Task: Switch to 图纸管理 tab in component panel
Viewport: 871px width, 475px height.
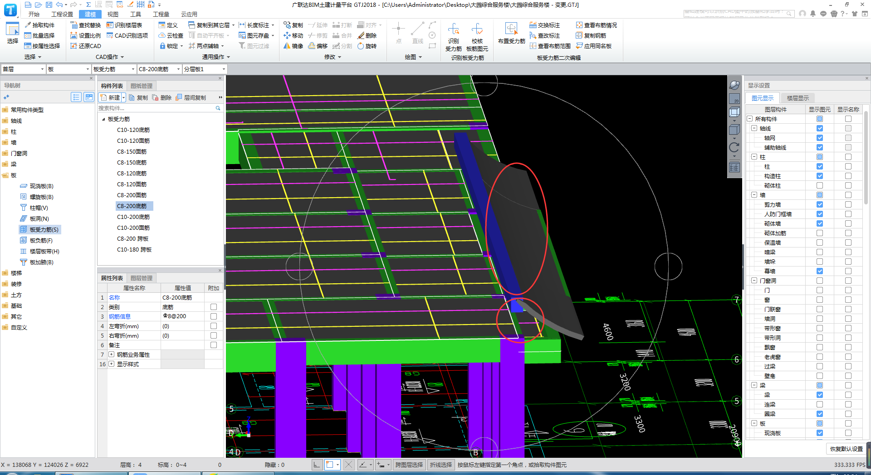Action: [x=142, y=86]
